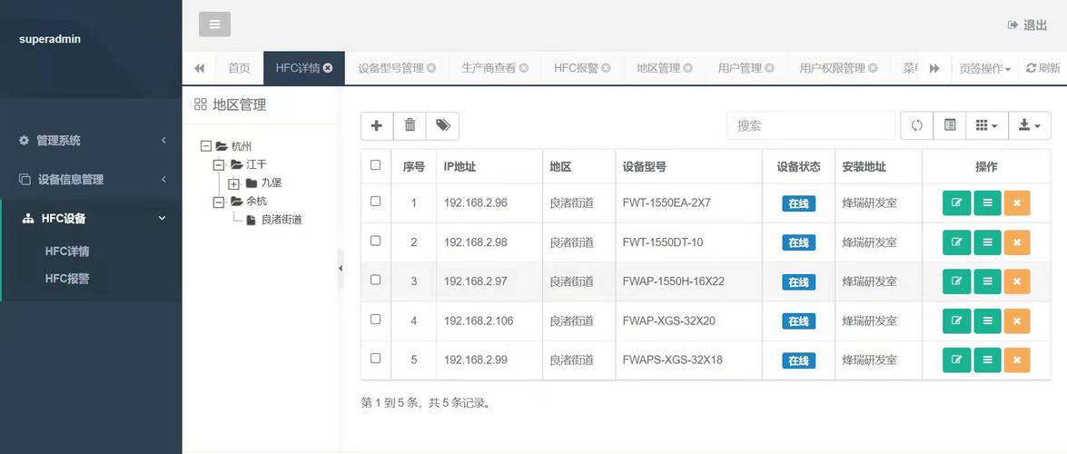Click the 刷新 refresh button
The image size is (1067, 454).
1043,68
